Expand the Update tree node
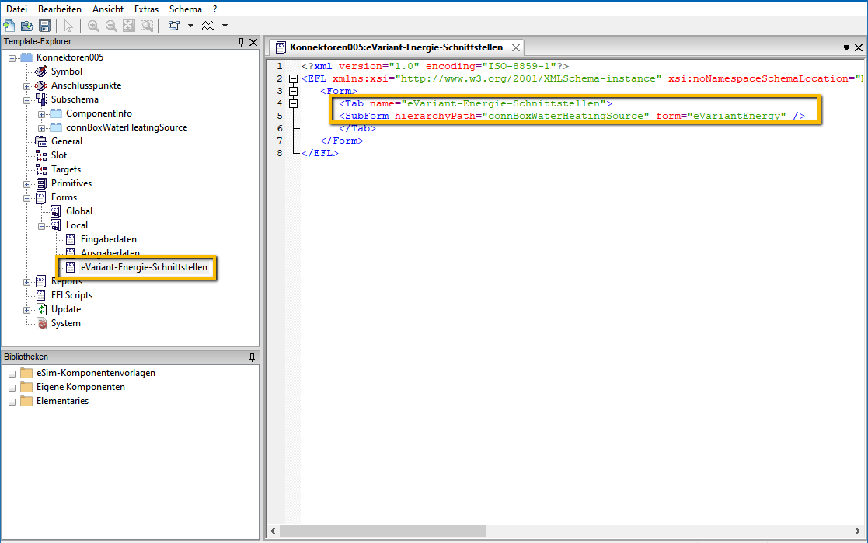This screenshot has width=868, height=543. tap(26, 310)
